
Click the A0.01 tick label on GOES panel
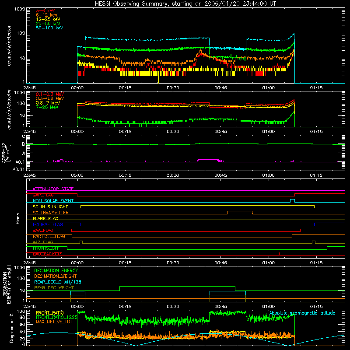pyautogui.click(x=18, y=169)
